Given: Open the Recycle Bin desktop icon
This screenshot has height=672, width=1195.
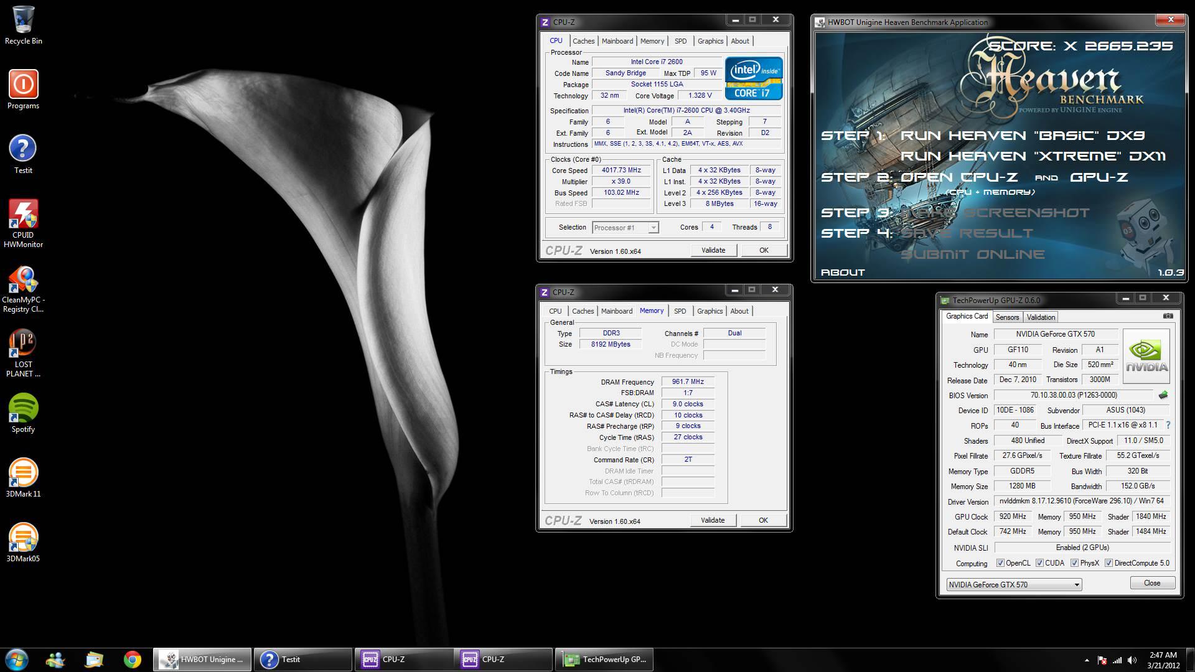Looking at the screenshot, I should tap(23, 25).
